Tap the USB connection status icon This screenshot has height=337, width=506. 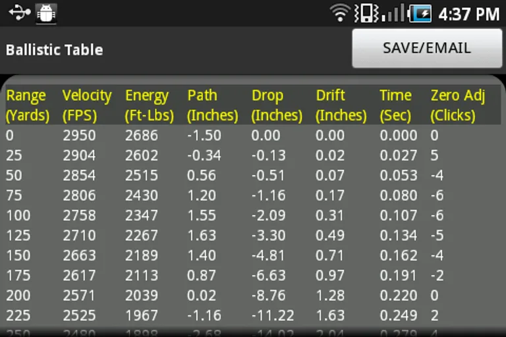click(x=19, y=13)
